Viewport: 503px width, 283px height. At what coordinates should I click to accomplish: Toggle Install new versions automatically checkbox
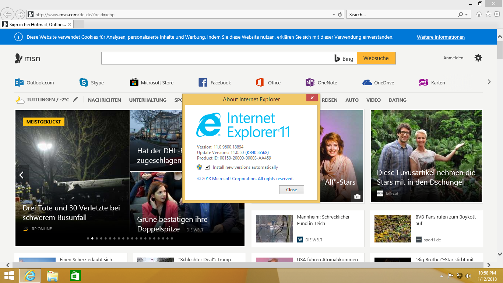pos(207,167)
